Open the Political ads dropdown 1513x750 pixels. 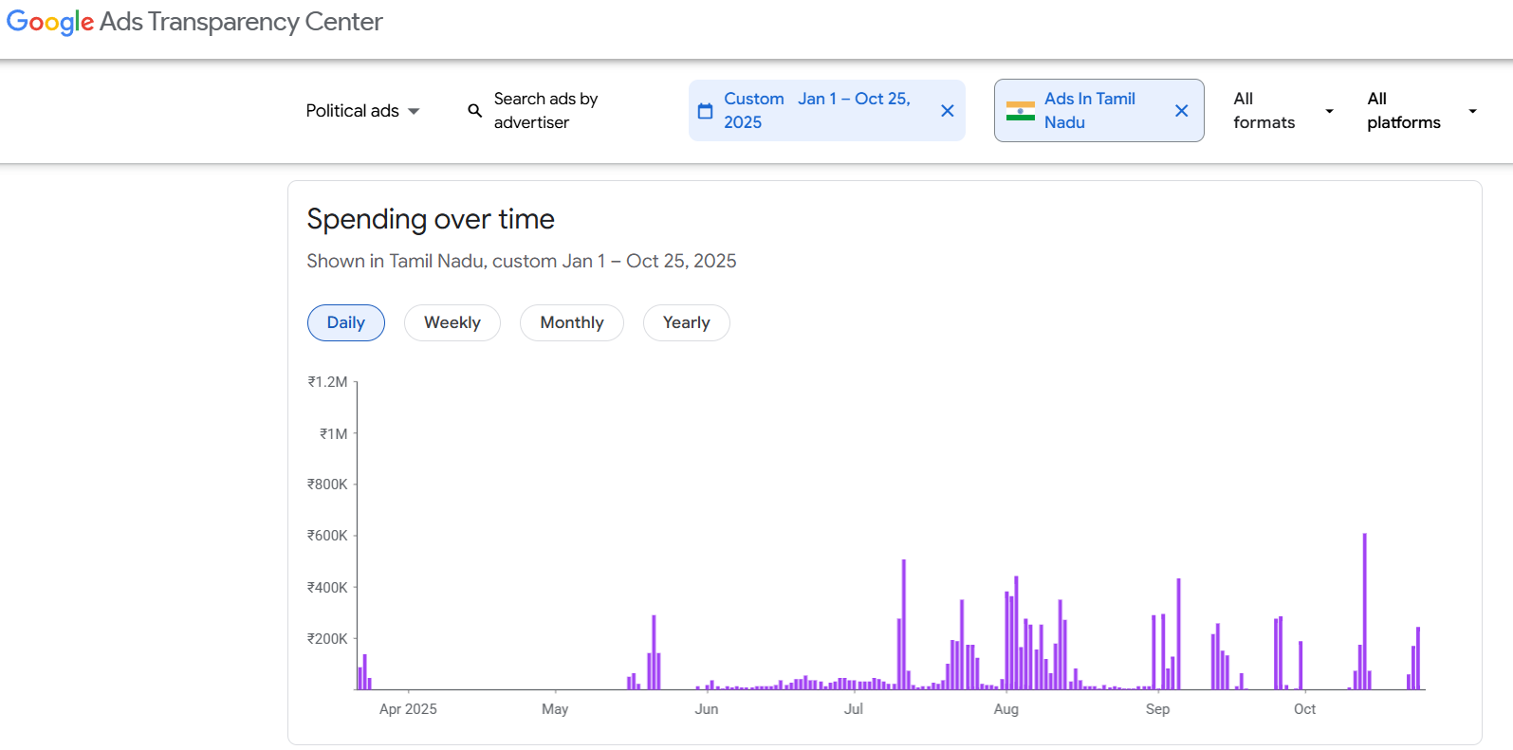tap(362, 111)
